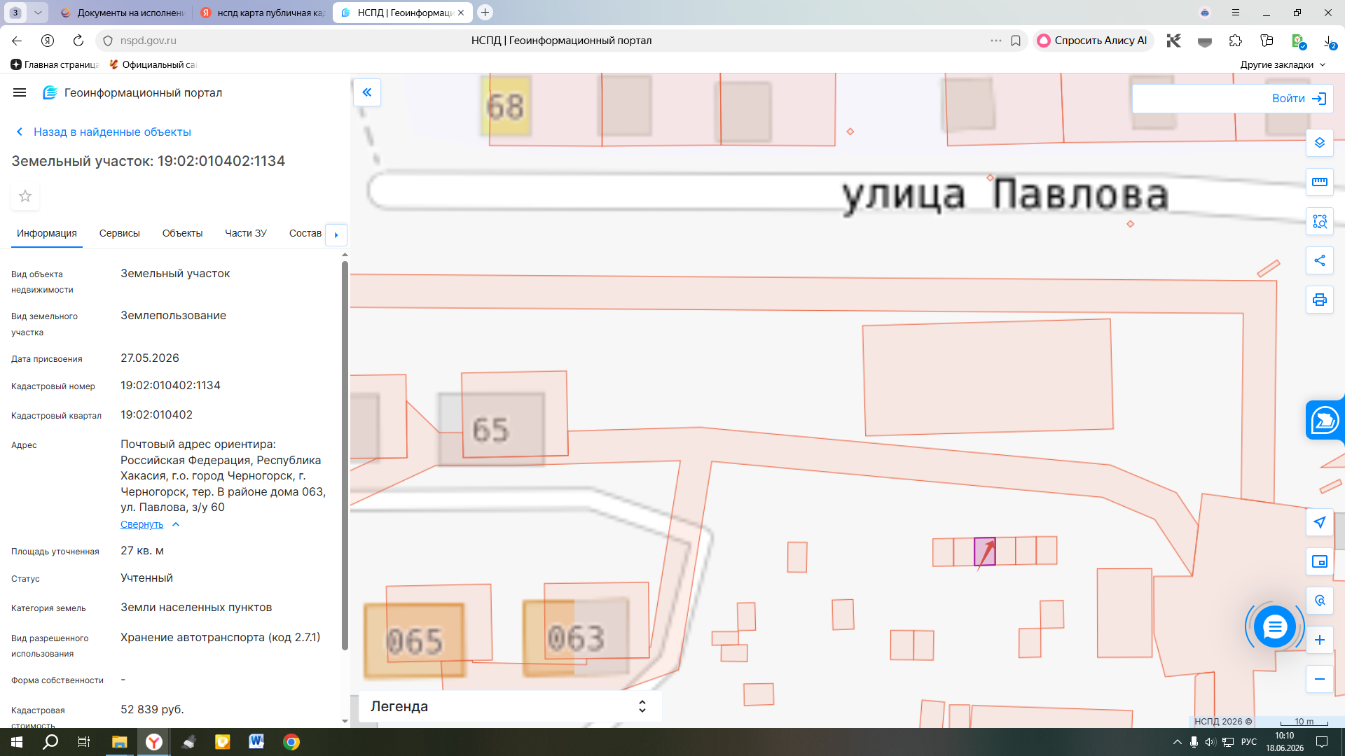Expand the Легенда panel
This screenshot has width=1345, height=756.
click(510, 706)
